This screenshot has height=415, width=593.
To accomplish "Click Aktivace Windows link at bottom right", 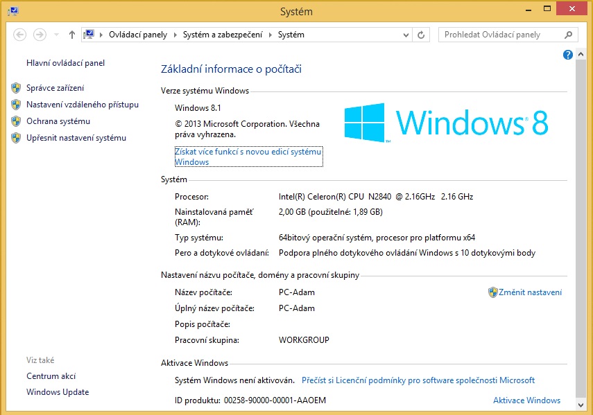I will 527,400.
